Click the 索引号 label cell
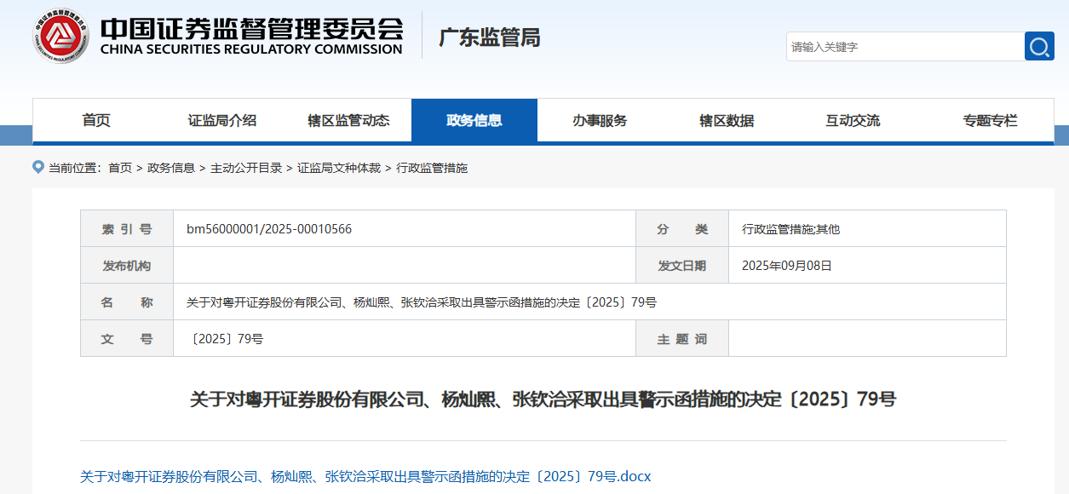1069x494 pixels. (x=127, y=229)
